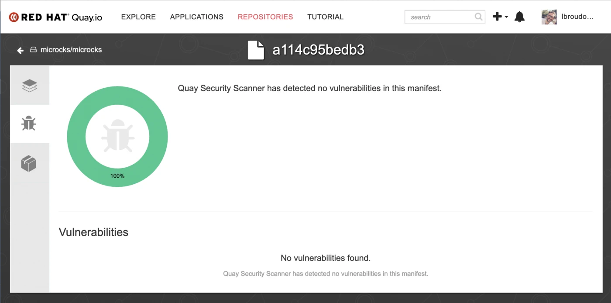Open the TUTORIAL menu item
611x303 pixels.
click(325, 17)
